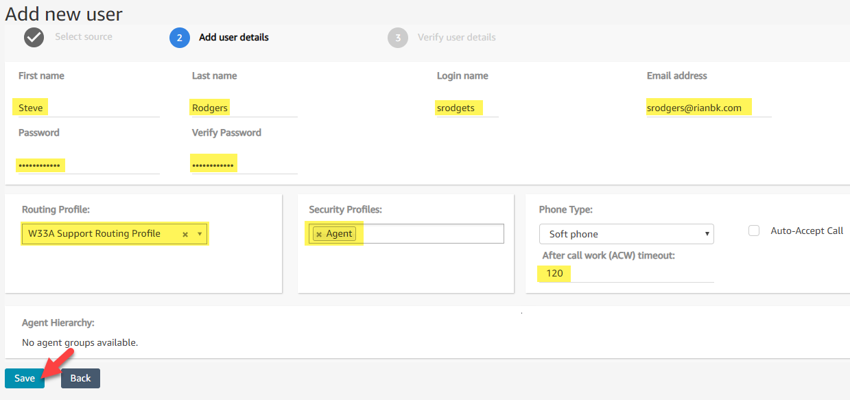Screen dimensions: 850x400
Task: Select the Add user details step label
Action: (234, 37)
